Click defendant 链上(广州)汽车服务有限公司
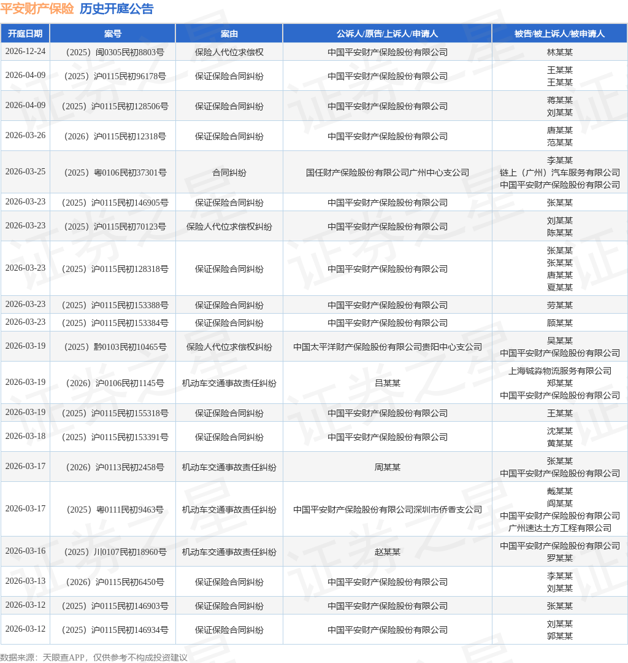The height and width of the screenshot is (663, 628). point(559,173)
